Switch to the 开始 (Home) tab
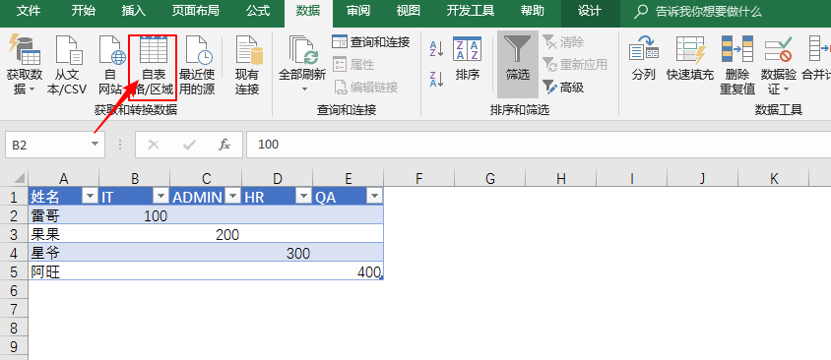 pyautogui.click(x=84, y=11)
